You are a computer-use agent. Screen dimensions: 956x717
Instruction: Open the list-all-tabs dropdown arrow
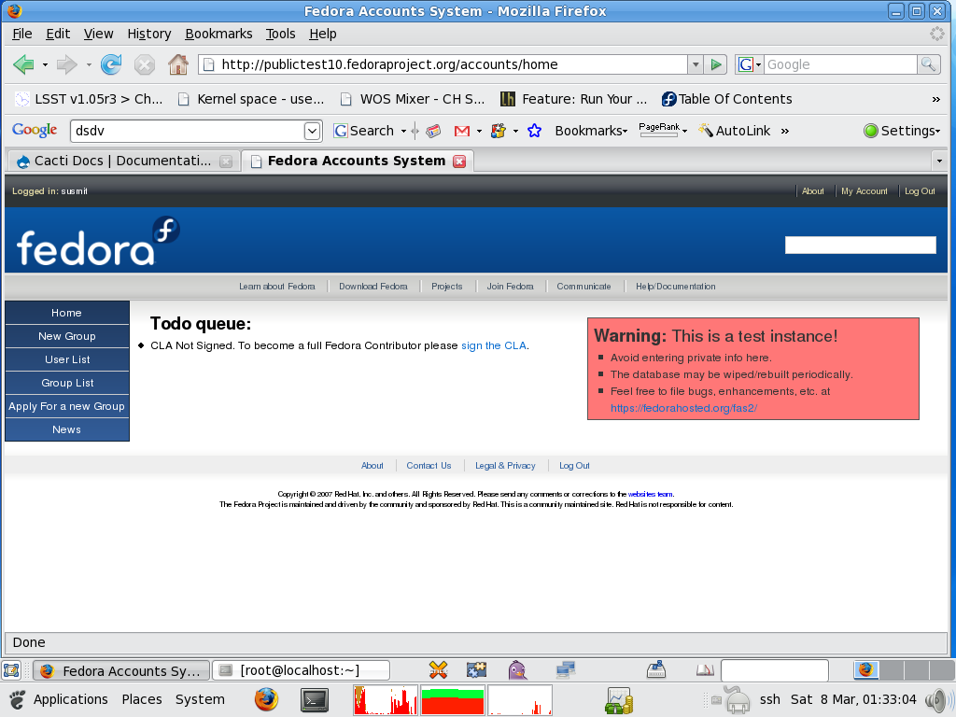click(x=939, y=162)
